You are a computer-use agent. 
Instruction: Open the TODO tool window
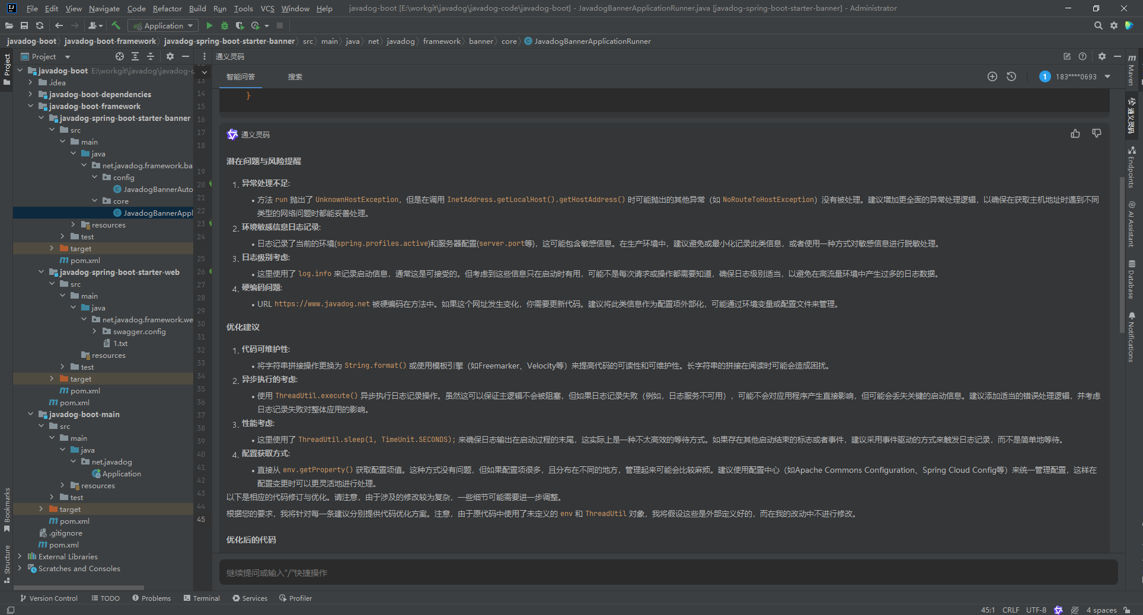pos(106,598)
